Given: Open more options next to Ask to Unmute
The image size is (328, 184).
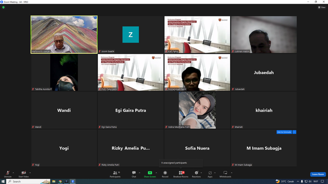Looking at the screenshot, I should pos(294,132).
